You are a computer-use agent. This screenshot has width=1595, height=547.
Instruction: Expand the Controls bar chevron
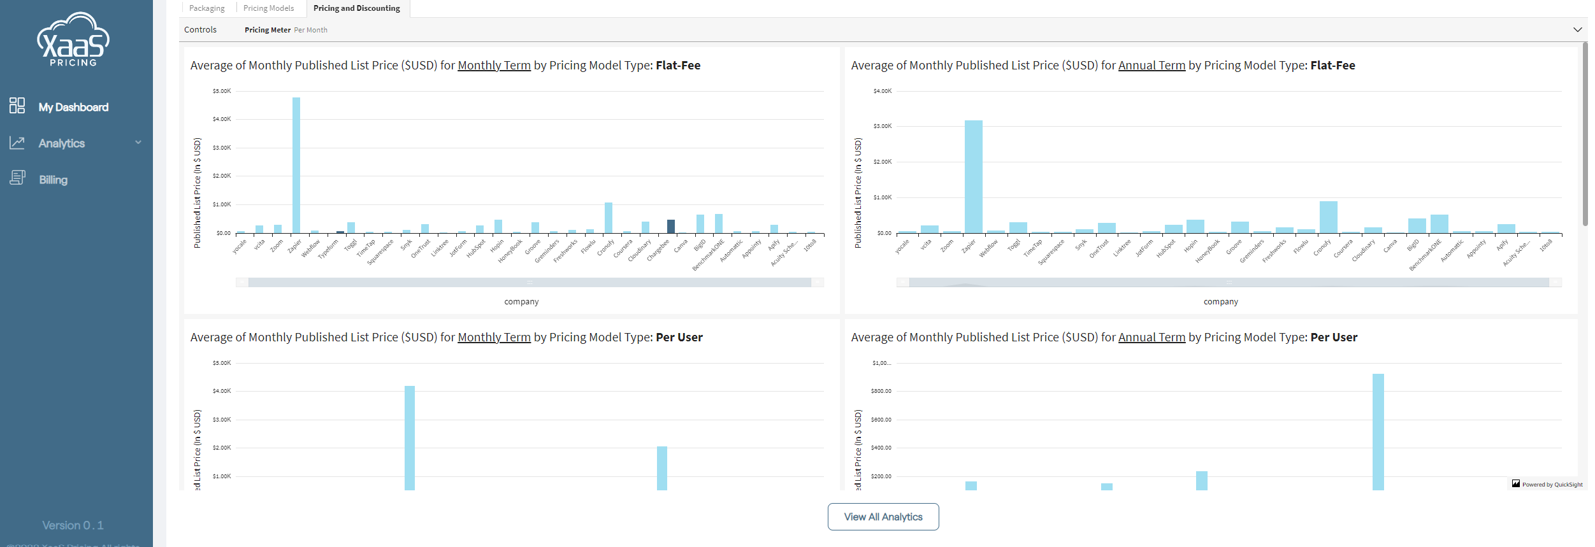tap(1578, 29)
